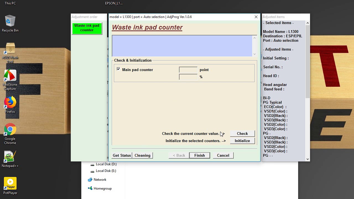Click the Get Status button
The width and height of the screenshot is (354, 199).
coord(122,155)
